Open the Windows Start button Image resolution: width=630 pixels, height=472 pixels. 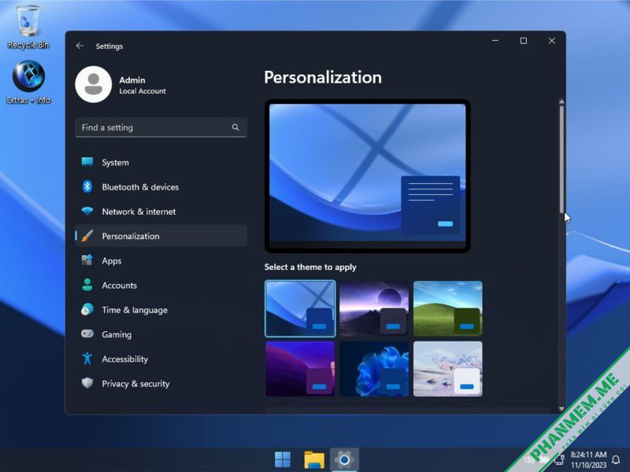(x=283, y=459)
